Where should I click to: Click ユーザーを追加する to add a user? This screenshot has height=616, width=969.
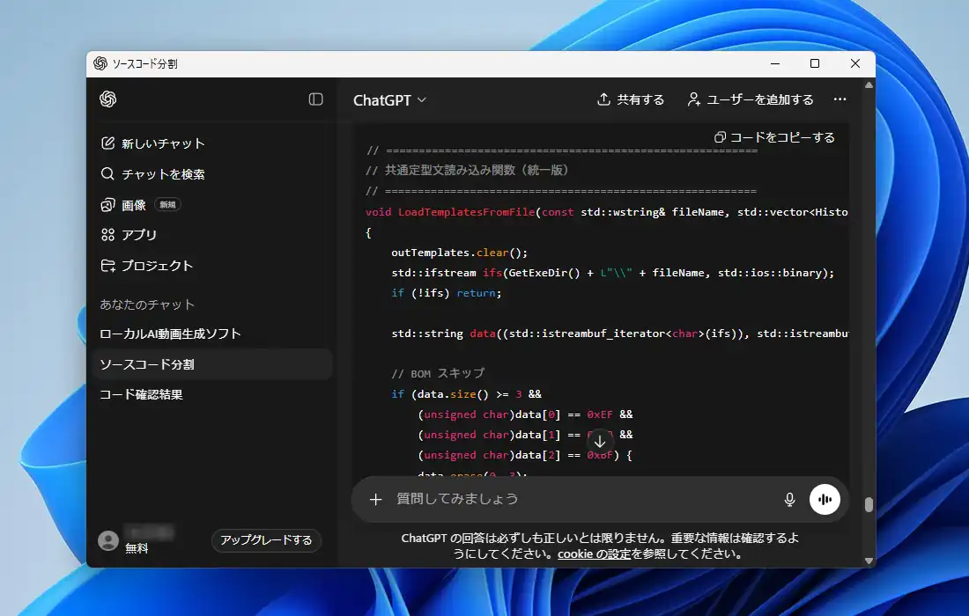pos(751,99)
